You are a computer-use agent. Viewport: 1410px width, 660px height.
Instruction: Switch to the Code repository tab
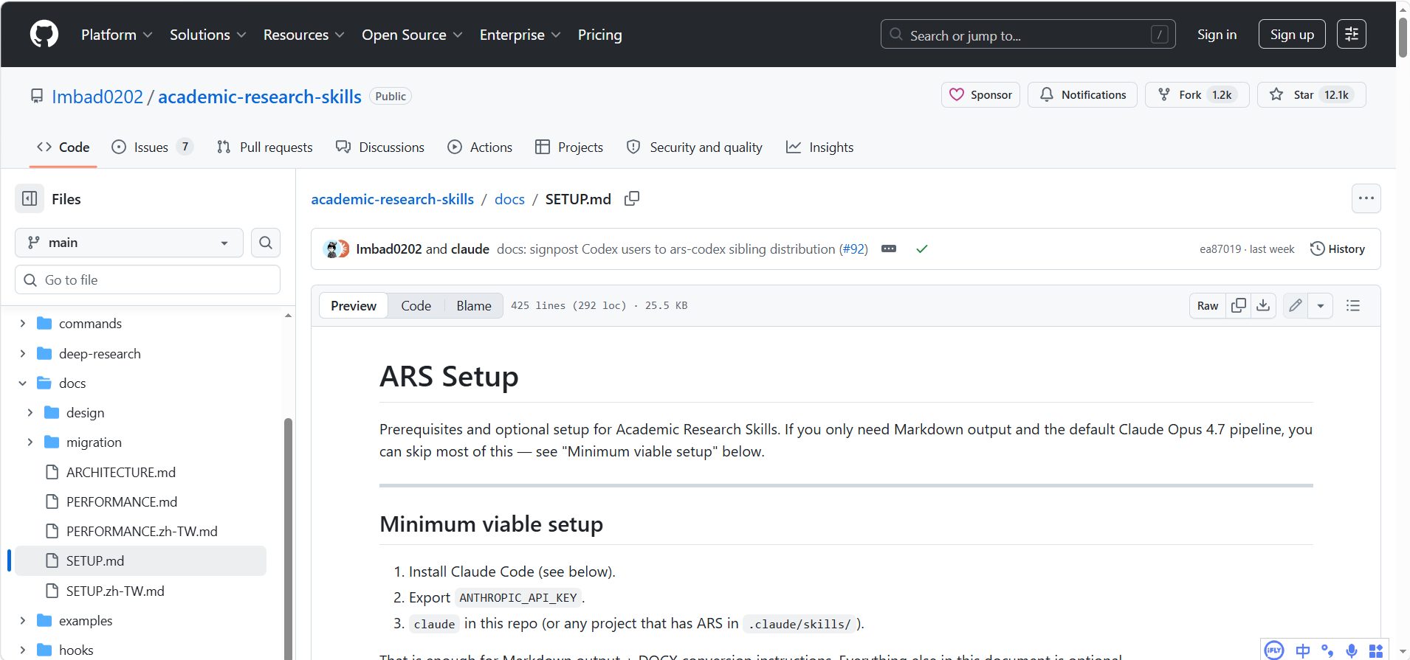(x=63, y=147)
